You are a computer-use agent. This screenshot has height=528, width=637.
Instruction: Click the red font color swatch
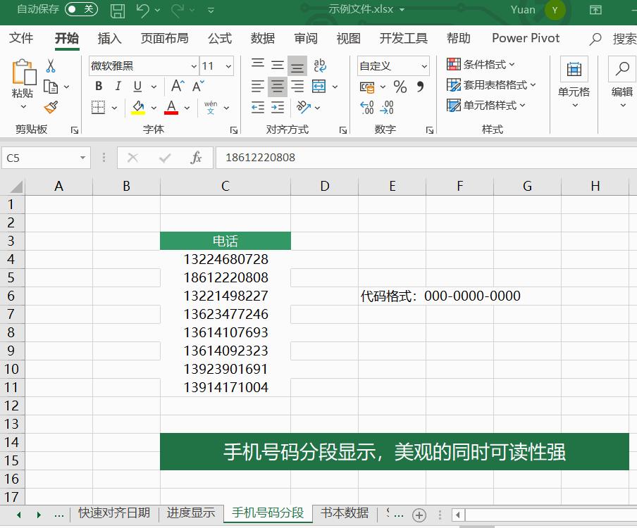pyautogui.click(x=171, y=111)
